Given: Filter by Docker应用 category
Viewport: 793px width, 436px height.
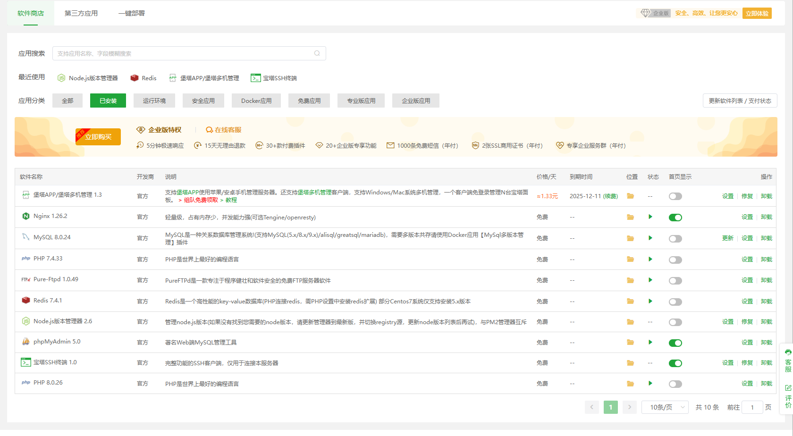Looking at the screenshot, I should (256, 101).
